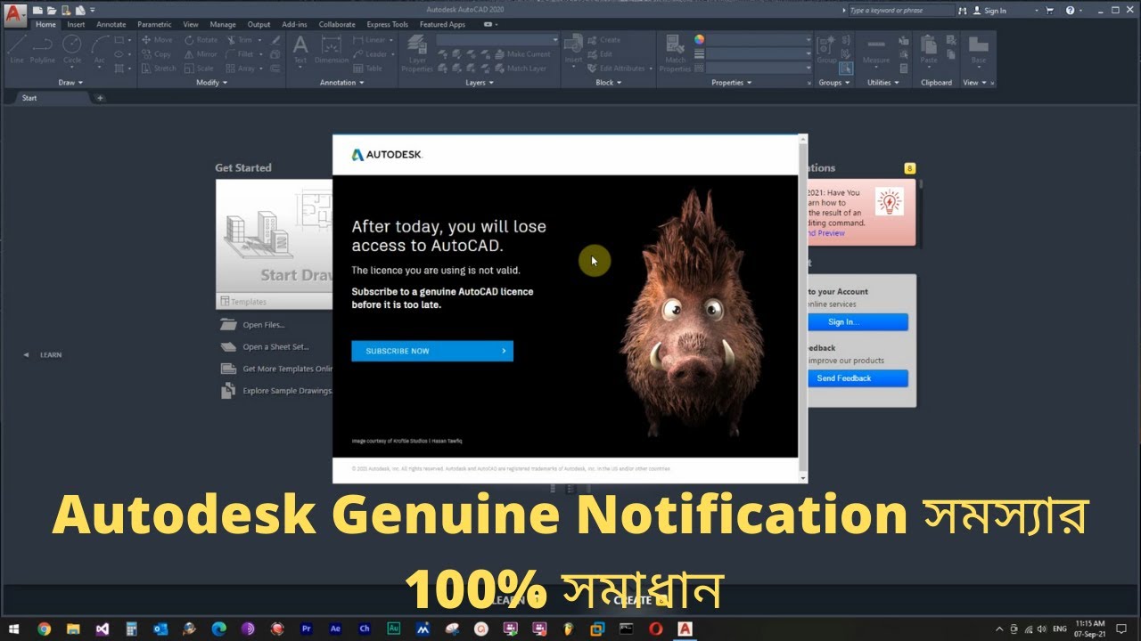
Task: Open the AutoCAD application menu logo
Action: coord(15,15)
